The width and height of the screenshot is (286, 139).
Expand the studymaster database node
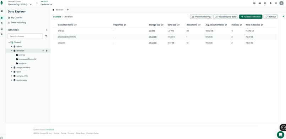coord(12,80)
